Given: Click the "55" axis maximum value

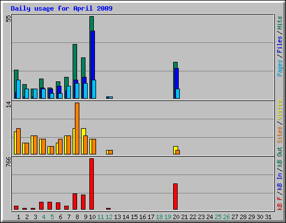Looking at the screenshot, I should tap(8, 18).
